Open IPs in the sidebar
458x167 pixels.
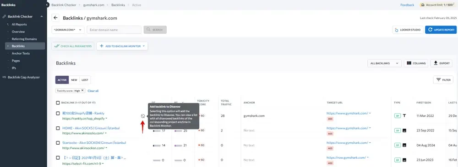(x=14, y=68)
